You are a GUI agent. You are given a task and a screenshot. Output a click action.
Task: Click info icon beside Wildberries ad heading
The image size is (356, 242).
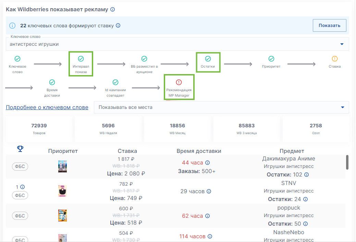113,10
